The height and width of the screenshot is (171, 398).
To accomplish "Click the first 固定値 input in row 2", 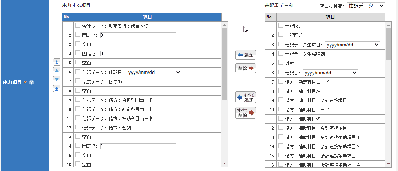I will click(x=138, y=35).
